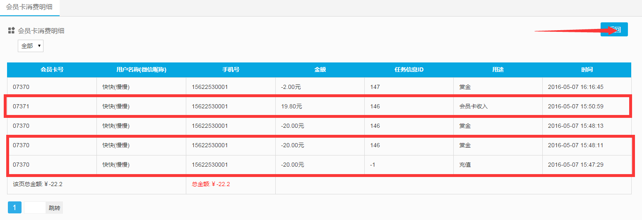Click the 任务信息ID column header
Viewport: 642px width, 220px height.
point(409,69)
